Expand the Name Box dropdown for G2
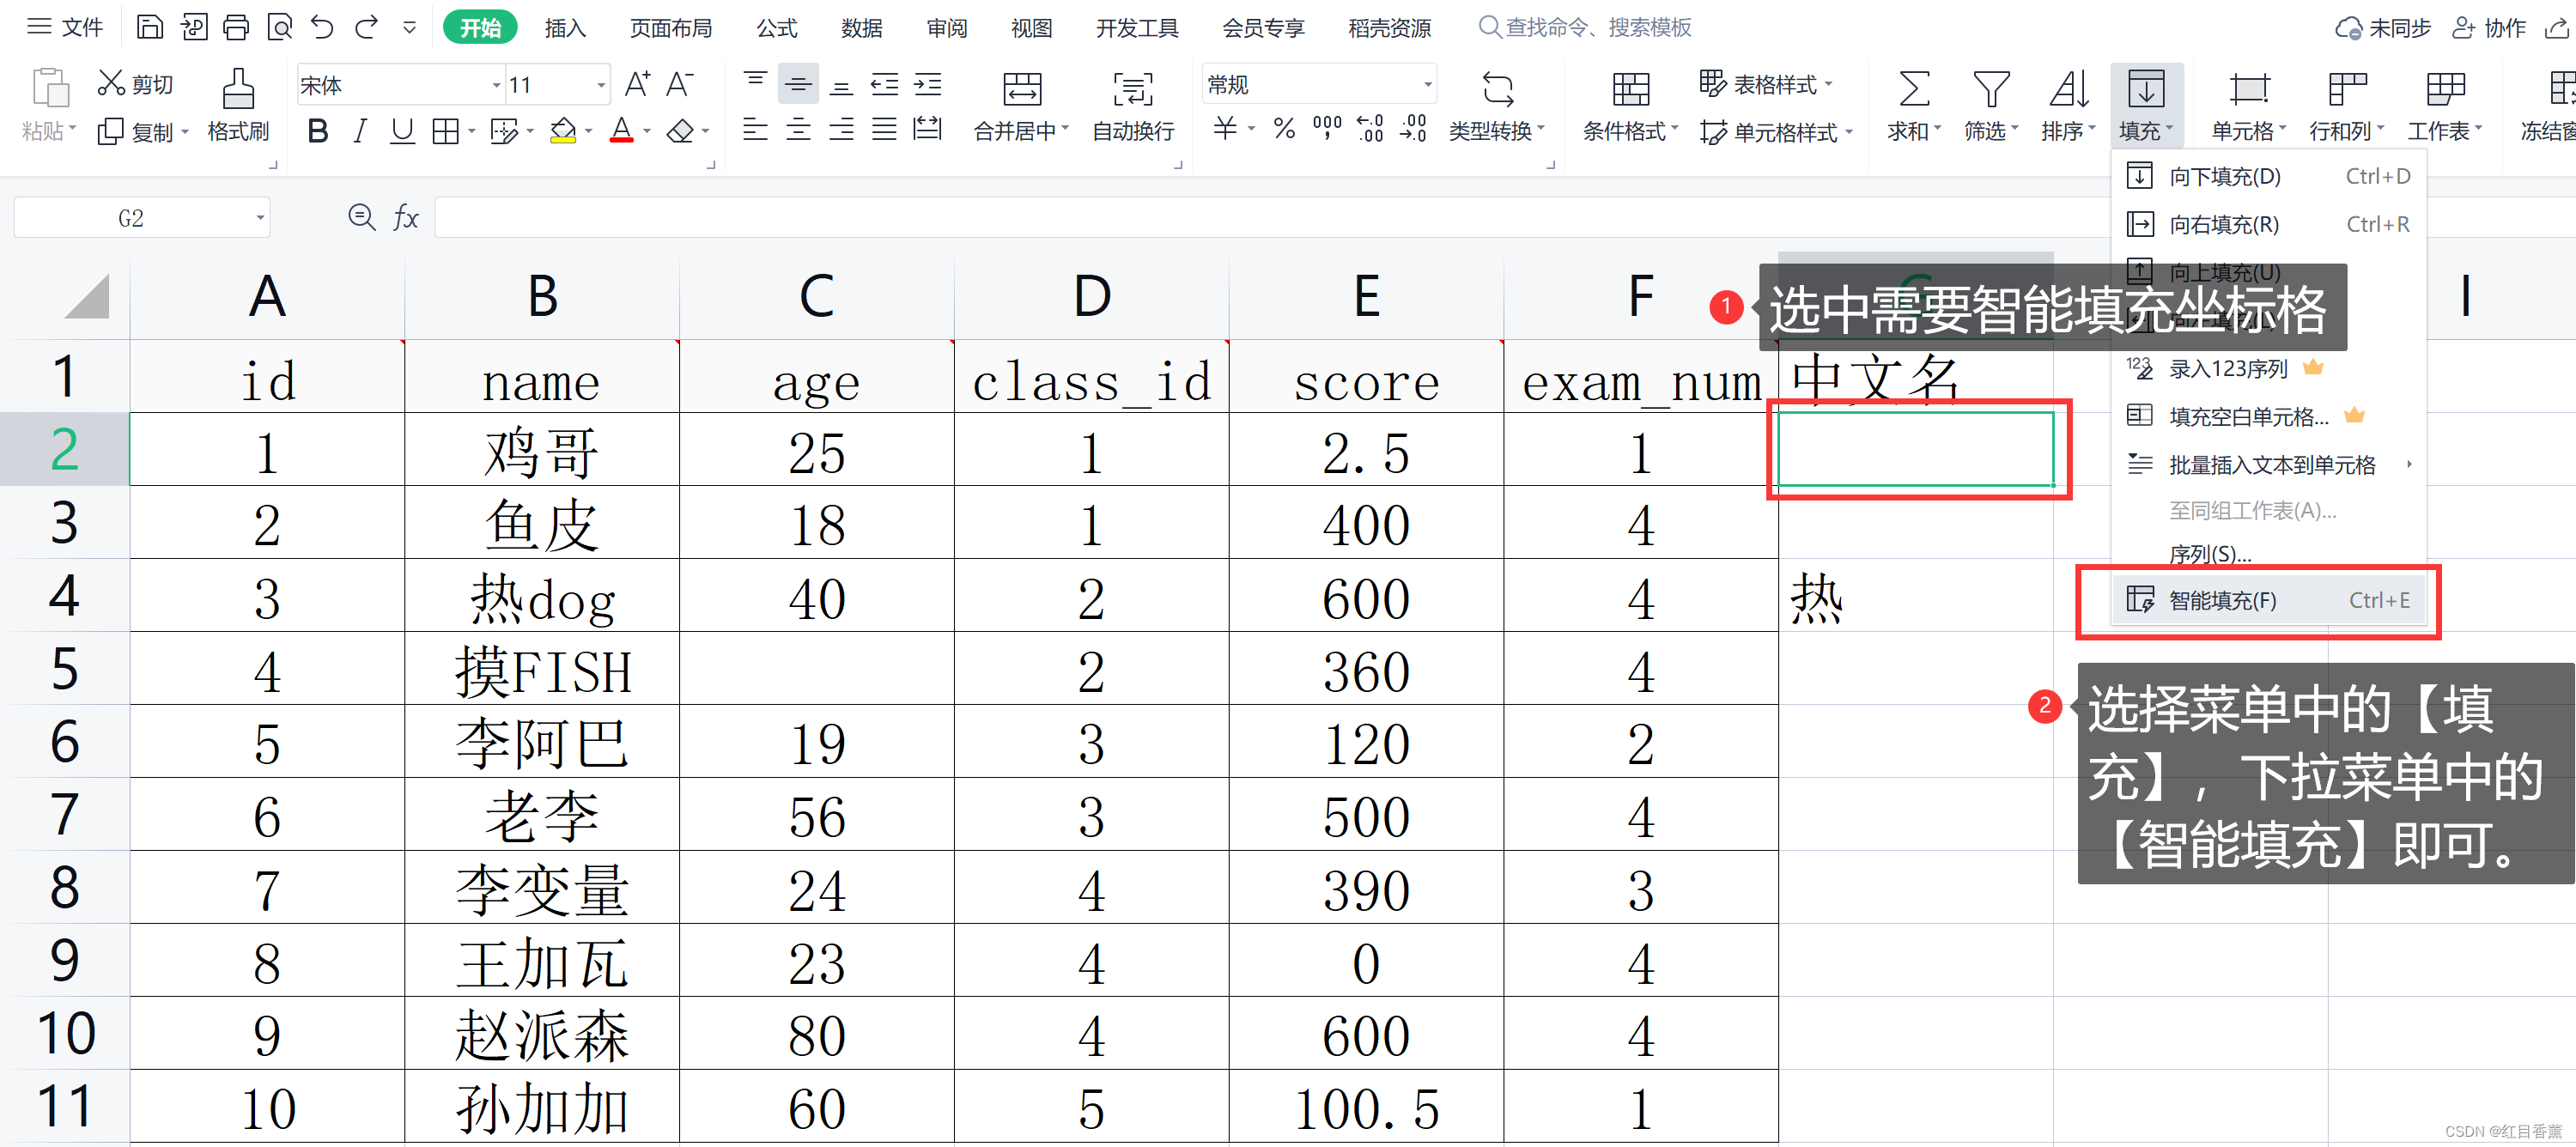Viewport: 2576px width, 1147px height. [x=260, y=218]
